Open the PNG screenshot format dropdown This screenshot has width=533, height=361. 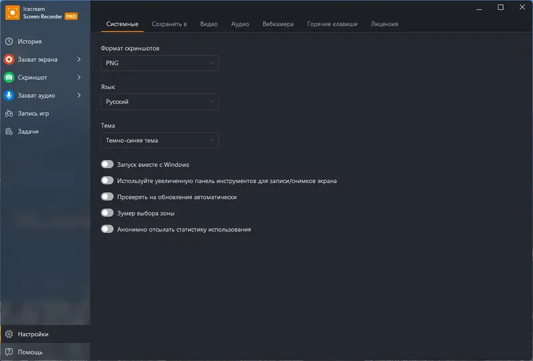[x=160, y=63]
